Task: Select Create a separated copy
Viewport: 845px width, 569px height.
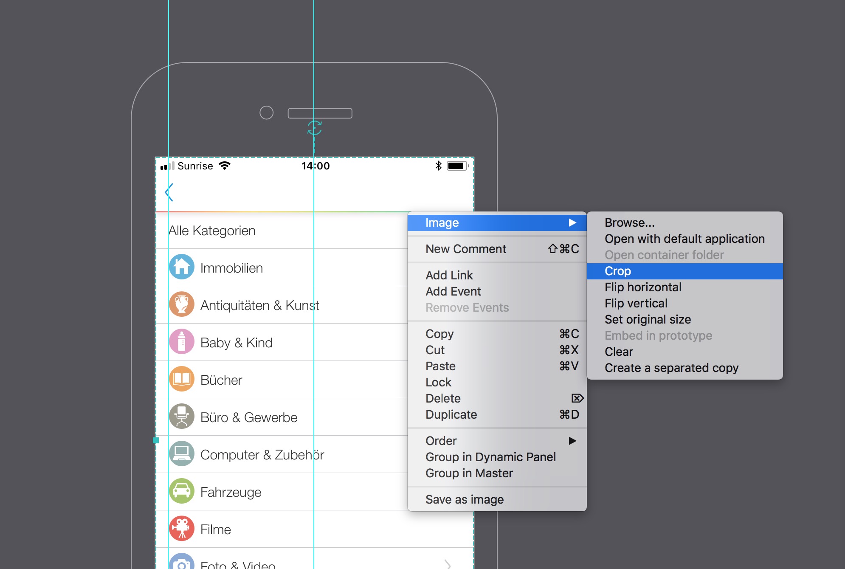Action: pos(684,368)
